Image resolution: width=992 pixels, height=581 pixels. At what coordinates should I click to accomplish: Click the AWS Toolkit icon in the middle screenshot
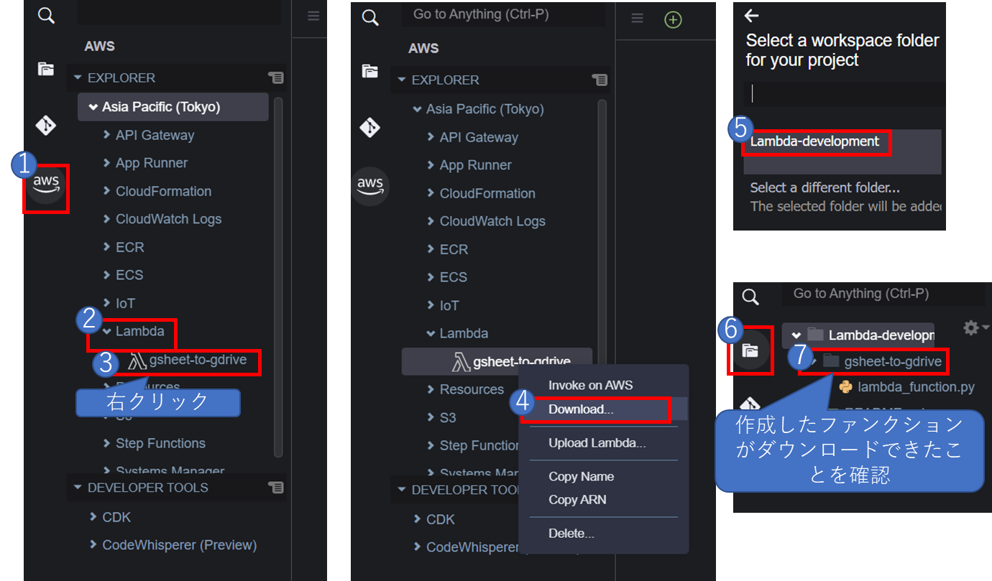[370, 186]
